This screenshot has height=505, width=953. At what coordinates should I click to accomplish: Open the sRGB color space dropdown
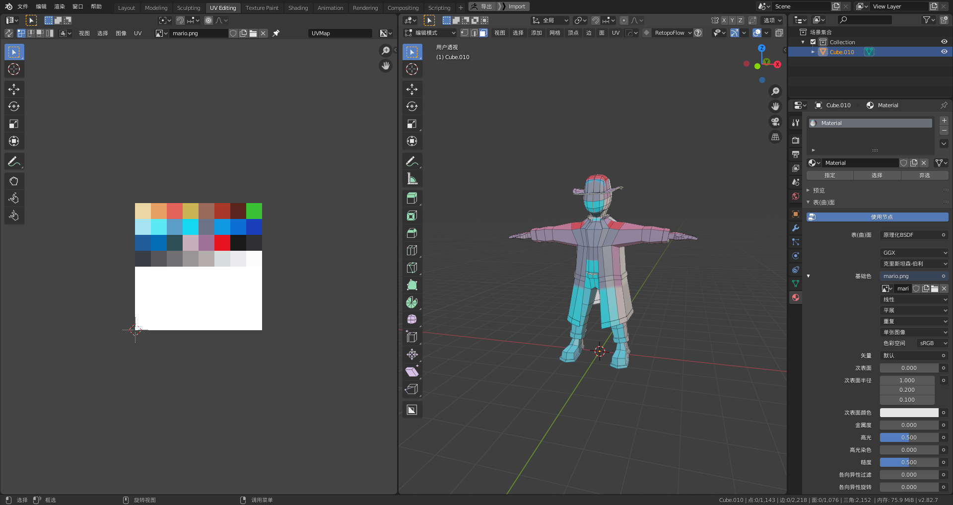click(932, 343)
